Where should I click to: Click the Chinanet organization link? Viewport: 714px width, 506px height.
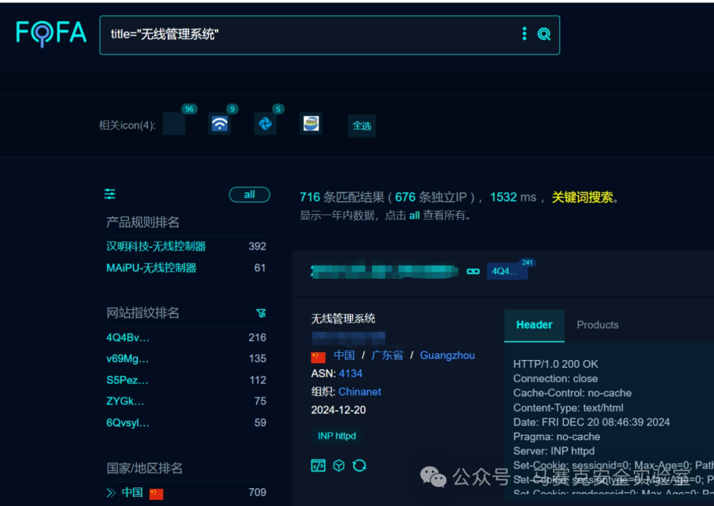360,392
